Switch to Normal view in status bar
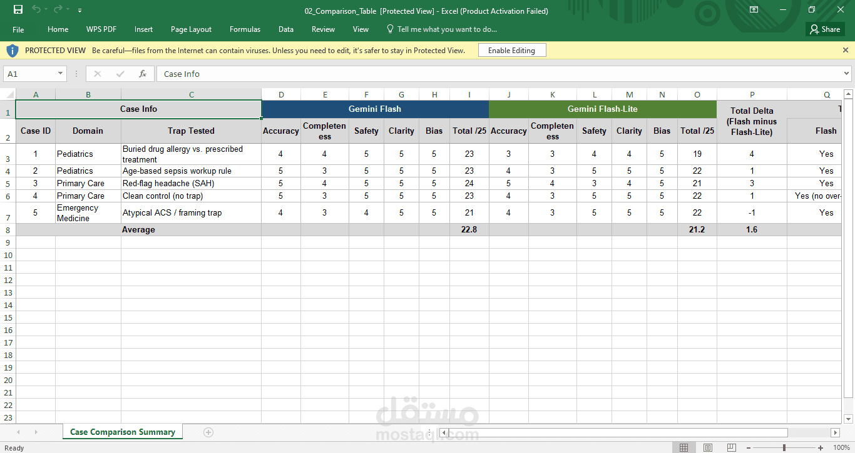The image size is (855, 453). (684, 447)
